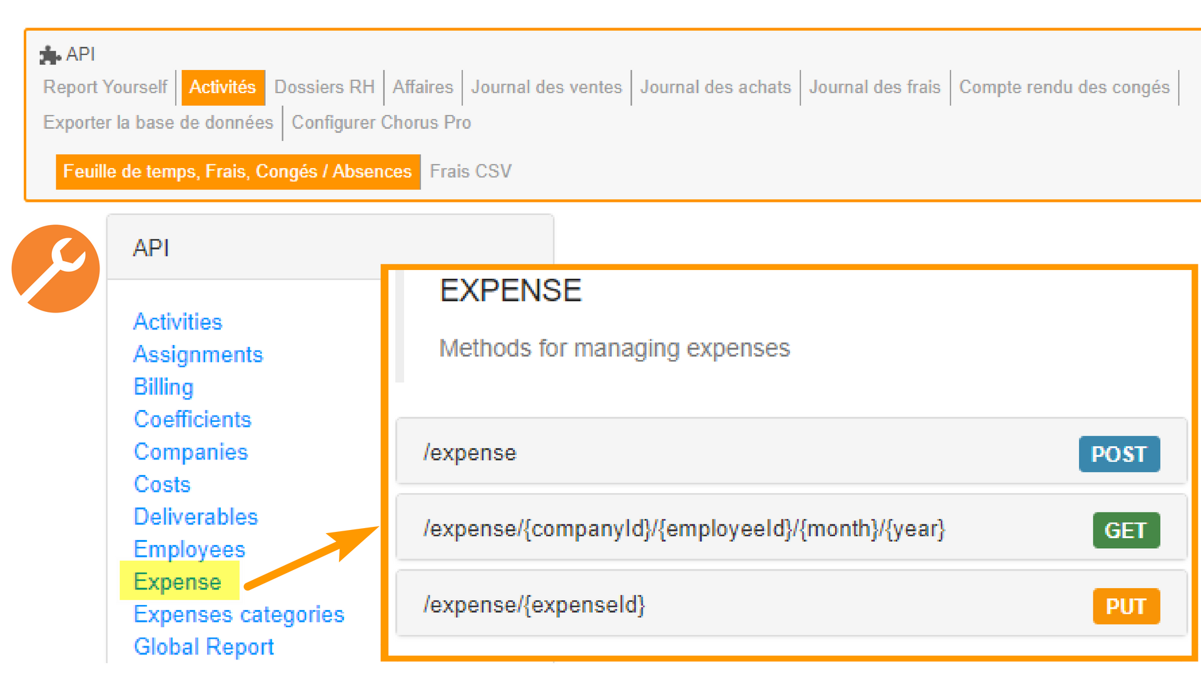
Task: Click the GET method button
Action: 1125,531
